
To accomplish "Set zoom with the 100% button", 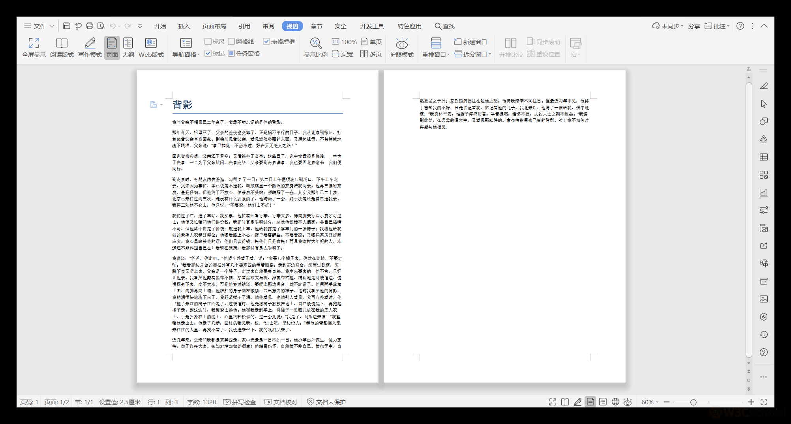I will pyautogui.click(x=344, y=41).
